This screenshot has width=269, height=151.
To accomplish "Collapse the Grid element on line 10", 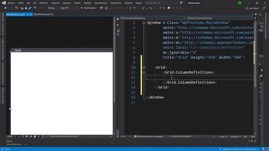I will pos(144,68).
